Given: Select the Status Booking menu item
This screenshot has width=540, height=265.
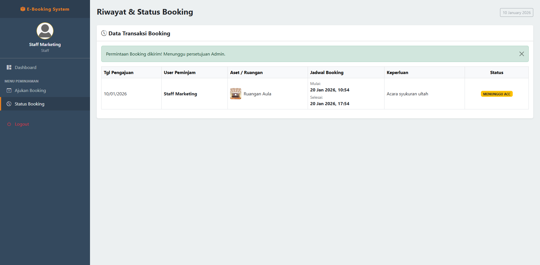Looking at the screenshot, I should tap(29, 104).
